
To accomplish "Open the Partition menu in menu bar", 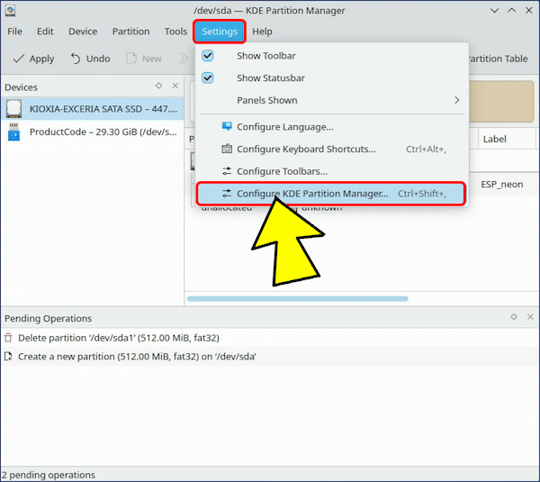I will (130, 32).
